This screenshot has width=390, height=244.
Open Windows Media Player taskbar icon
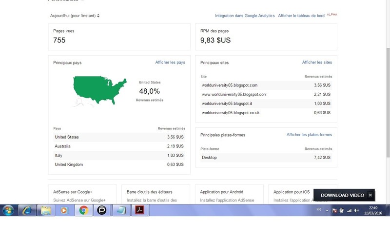(x=64, y=210)
